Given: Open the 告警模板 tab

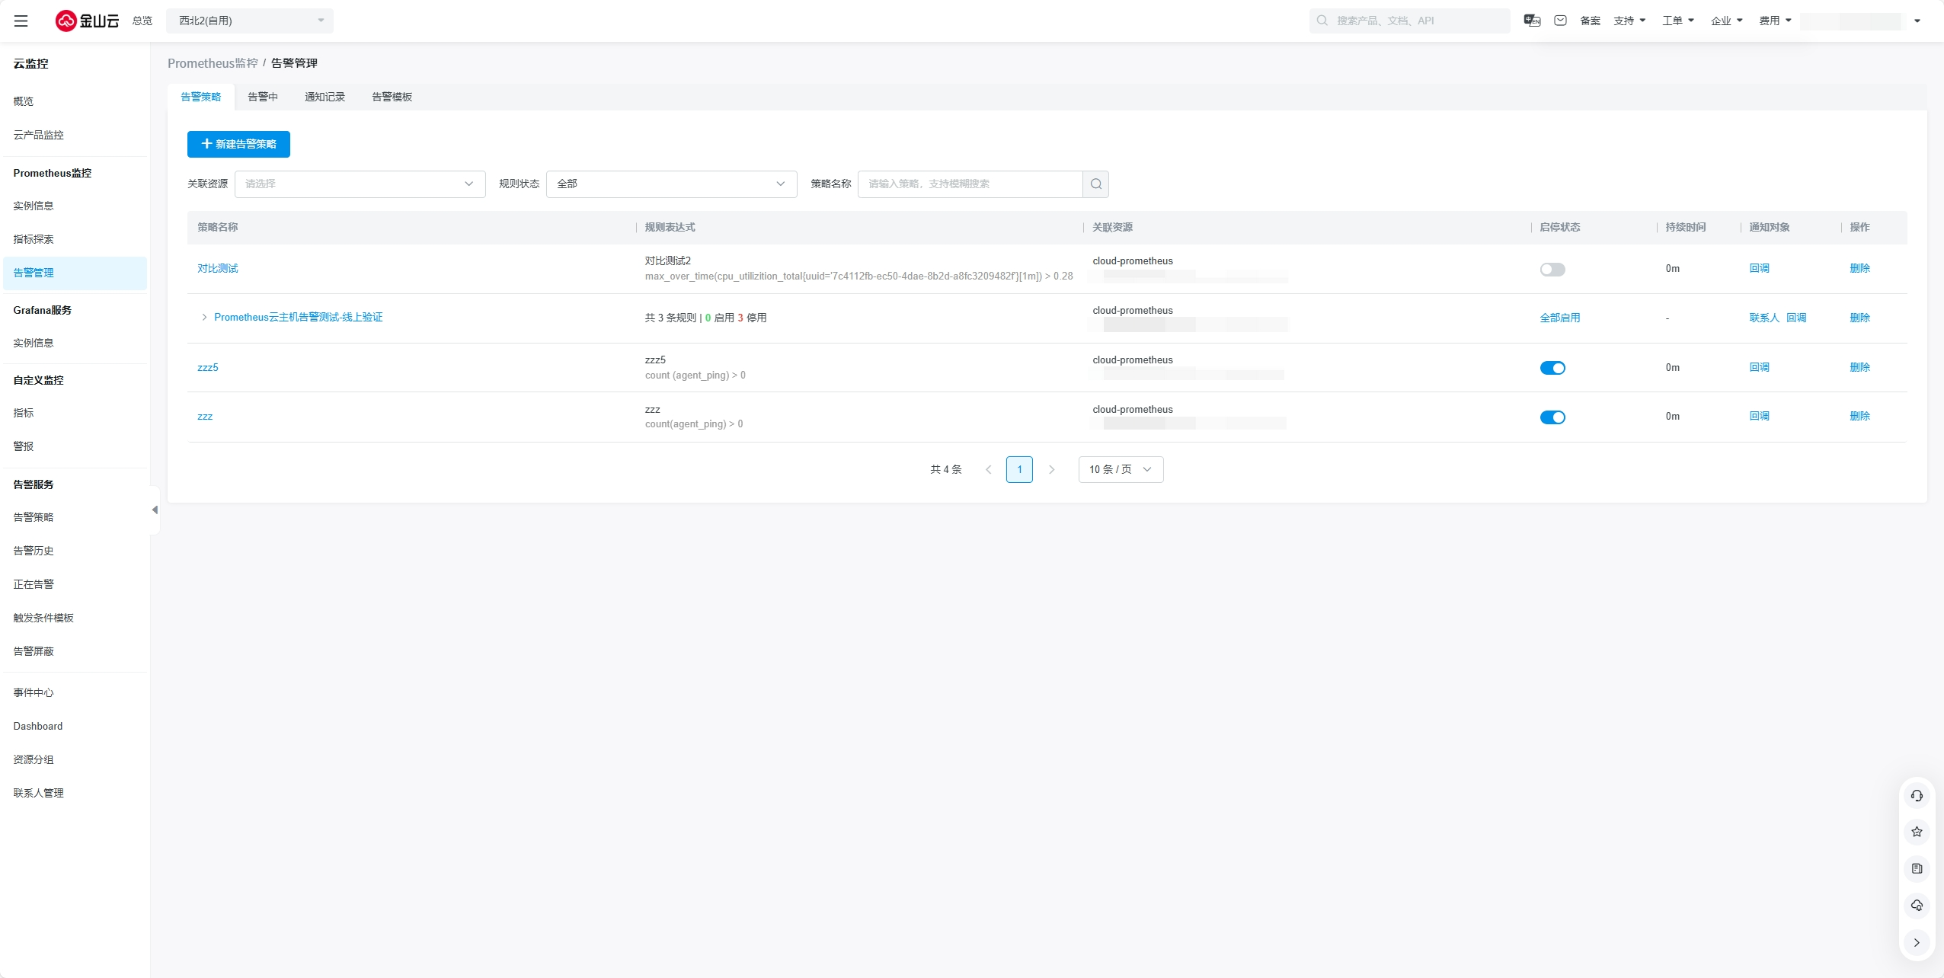Looking at the screenshot, I should point(392,97).
